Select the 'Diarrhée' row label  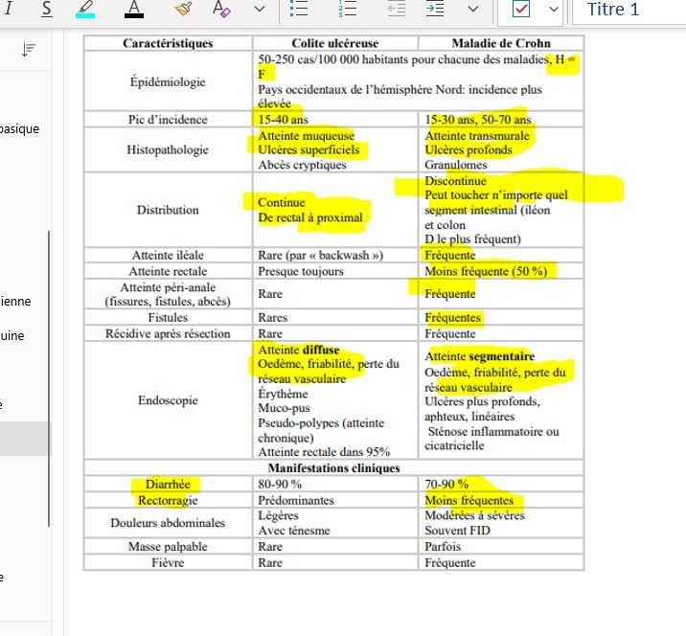[168, 485]
